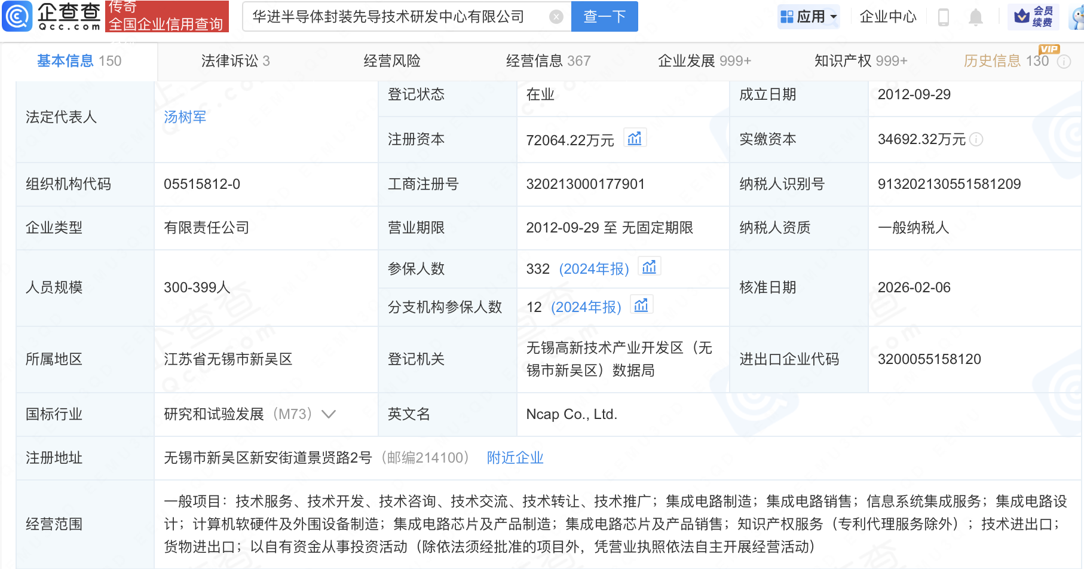Screen dimensions: 1084x569
Task: Click info icon beside paid-in capital
Action: (x=976, y=139)
